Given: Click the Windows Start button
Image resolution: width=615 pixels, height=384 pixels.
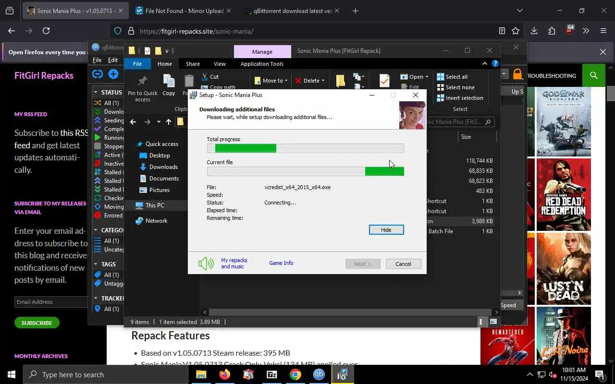Looking at the screenshot, I should pos(12,374).
